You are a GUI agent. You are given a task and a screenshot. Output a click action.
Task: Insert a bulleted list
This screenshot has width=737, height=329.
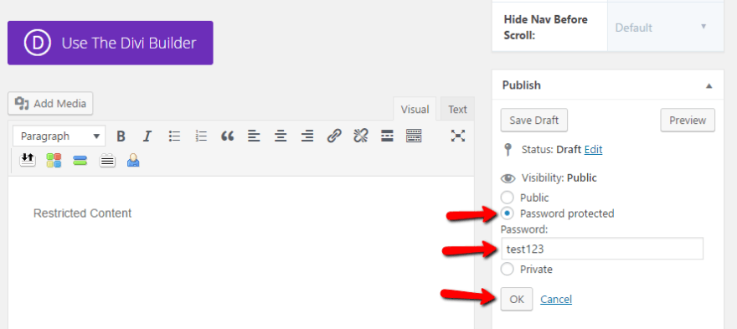pyautogui.click(x=174, y=136)
